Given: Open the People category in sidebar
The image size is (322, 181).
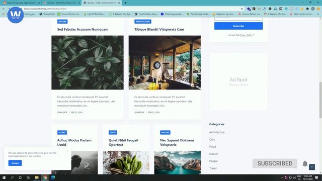Looking at the screenshot, I should pyautogui.click(x=213, y=161).
